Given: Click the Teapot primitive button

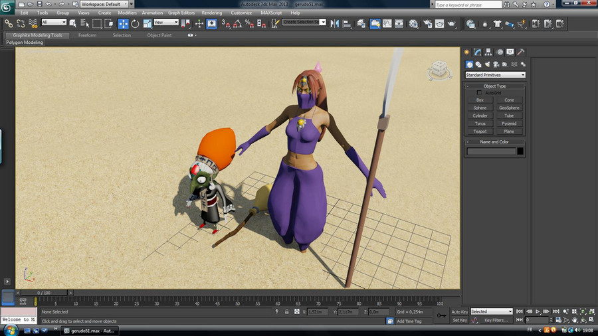Looking at the screenshot, I should coord(480,131).
